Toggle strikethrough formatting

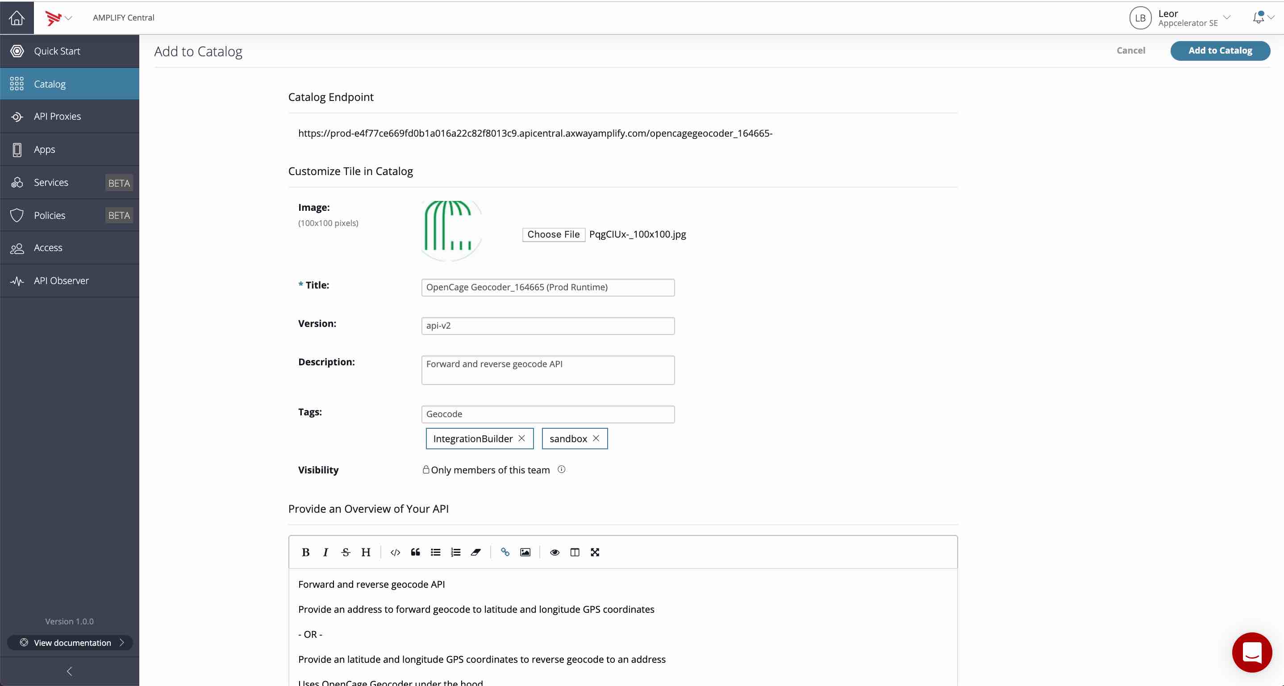(346, 552)
